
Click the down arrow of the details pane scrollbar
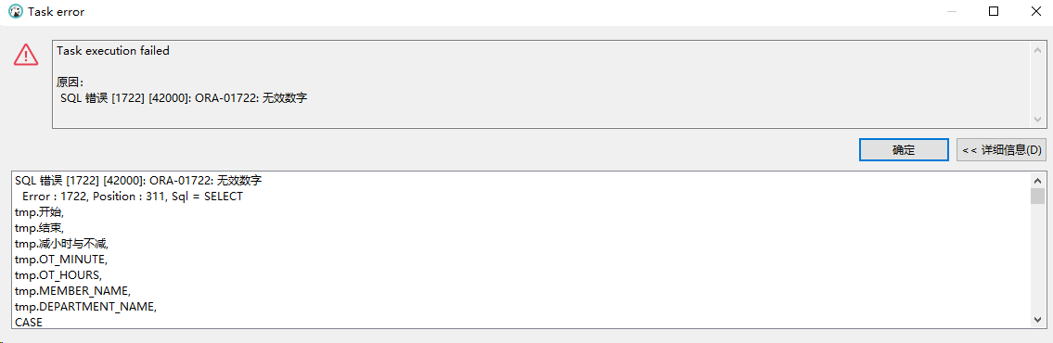[1037, 320]
